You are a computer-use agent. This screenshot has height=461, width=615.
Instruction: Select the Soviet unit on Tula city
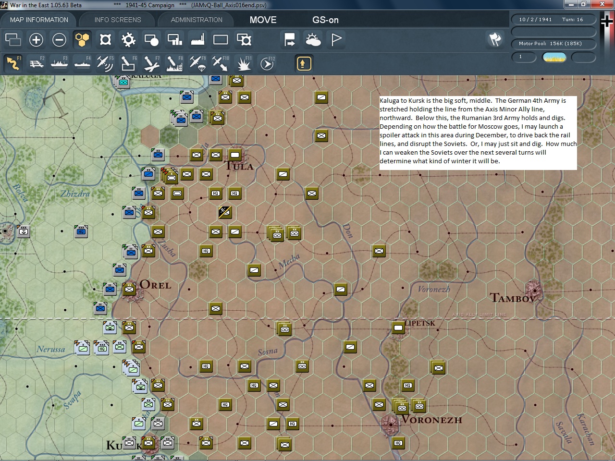[x=235, y=155]
